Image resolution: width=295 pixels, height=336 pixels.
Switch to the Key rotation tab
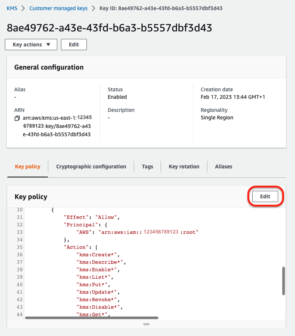[184, 167]
